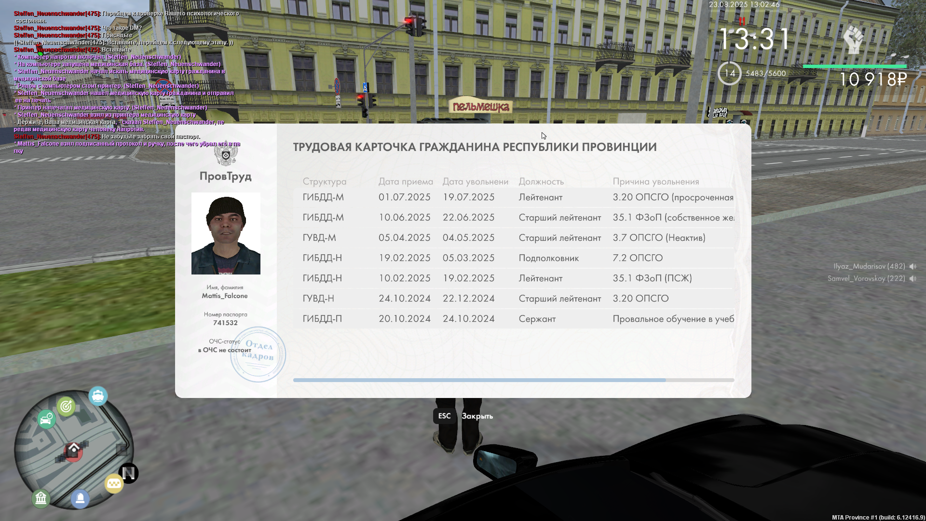
Task: Click the Подполковник position cell
Action: pyautogui.click(x=549, y=258)
